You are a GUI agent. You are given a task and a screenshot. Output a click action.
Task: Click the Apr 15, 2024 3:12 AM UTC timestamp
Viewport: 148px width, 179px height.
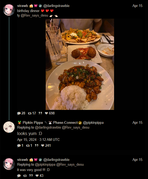point(38,140)
